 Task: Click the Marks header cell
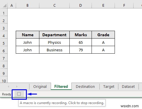(x=81, y=35)
